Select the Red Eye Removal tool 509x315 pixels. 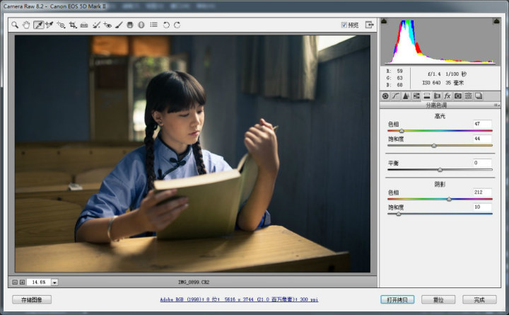point(107,25)
